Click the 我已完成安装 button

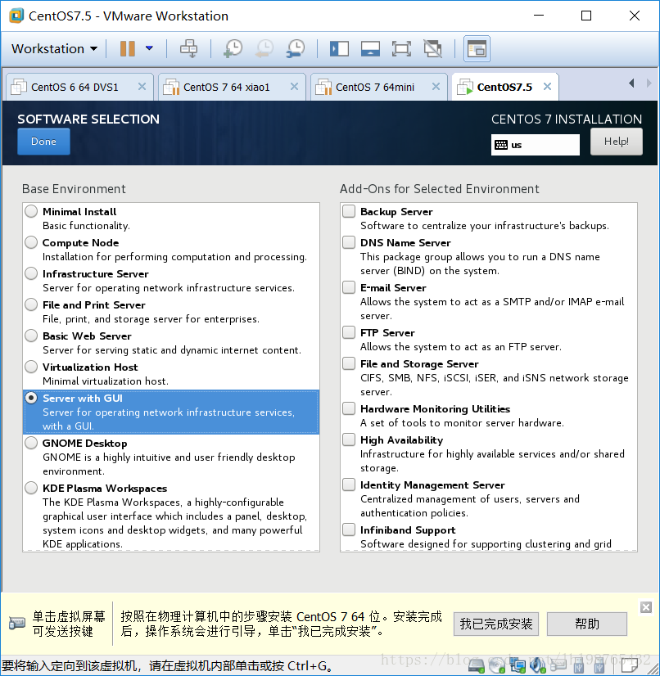pos(496,624)
